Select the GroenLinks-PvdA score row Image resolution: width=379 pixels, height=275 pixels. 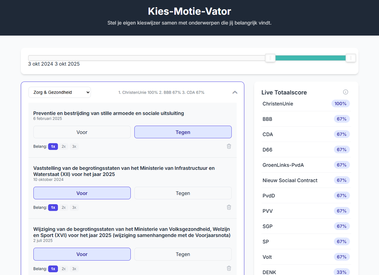pos(283,165)
